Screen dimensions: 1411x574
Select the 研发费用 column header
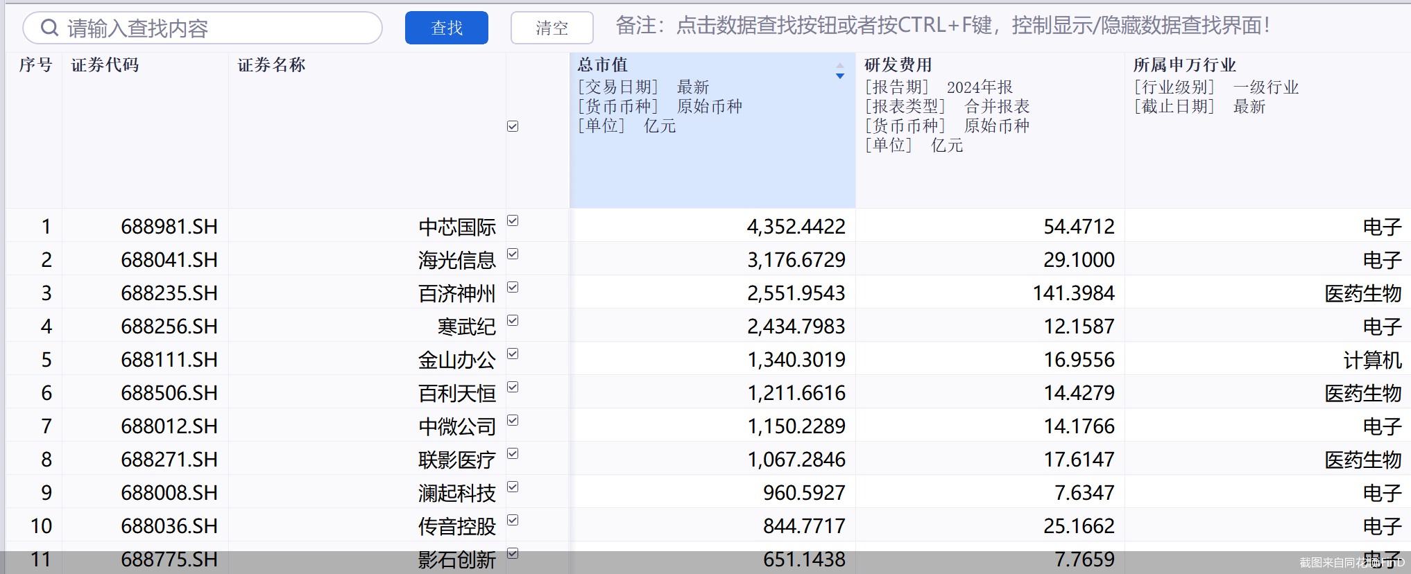898,65
